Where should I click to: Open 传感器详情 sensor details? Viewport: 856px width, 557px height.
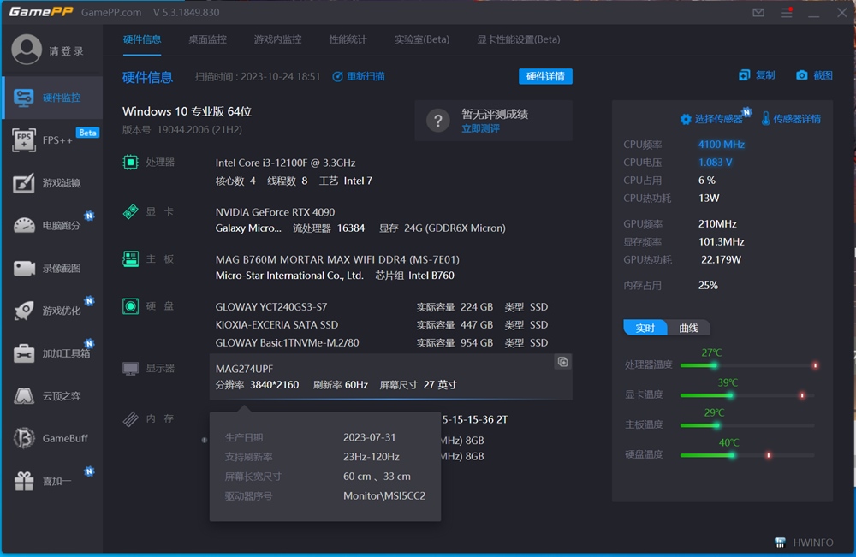click(x=790, y=118)
